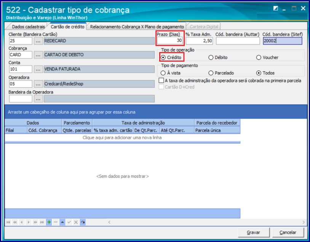Click Taxa de administração band header
Viewport: 310px width, 242px height.
[143, 123]
